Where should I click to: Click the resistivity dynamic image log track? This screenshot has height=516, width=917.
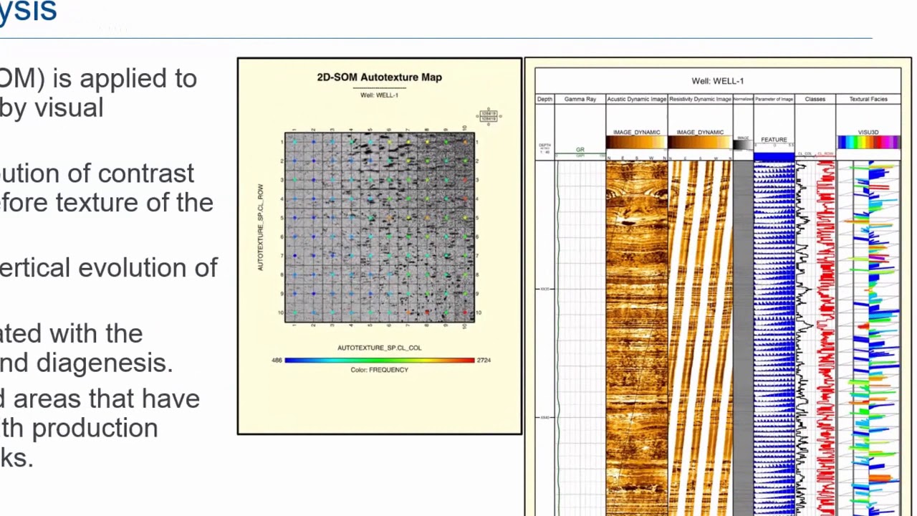(x=700, y=337)
